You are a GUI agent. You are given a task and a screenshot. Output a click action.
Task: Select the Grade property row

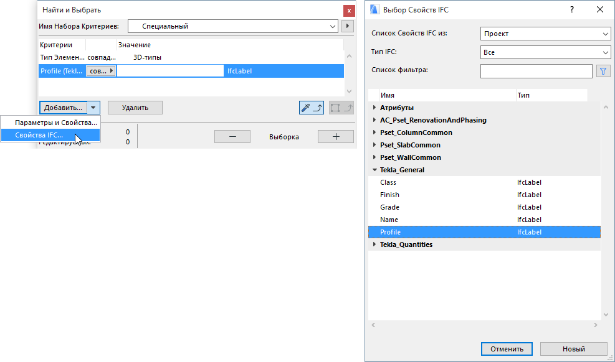point(484,207)
